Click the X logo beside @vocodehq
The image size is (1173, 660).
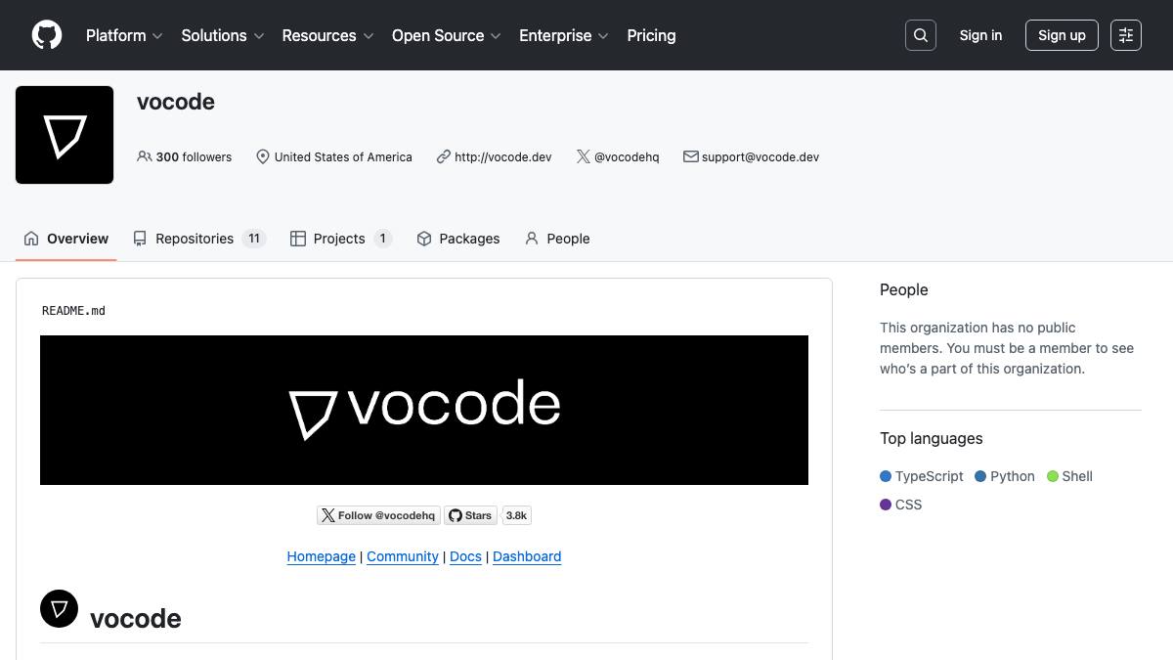pos(583,156)
